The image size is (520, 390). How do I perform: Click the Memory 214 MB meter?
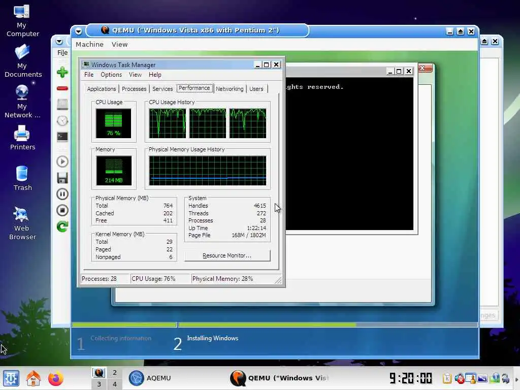tap(114, 171)
